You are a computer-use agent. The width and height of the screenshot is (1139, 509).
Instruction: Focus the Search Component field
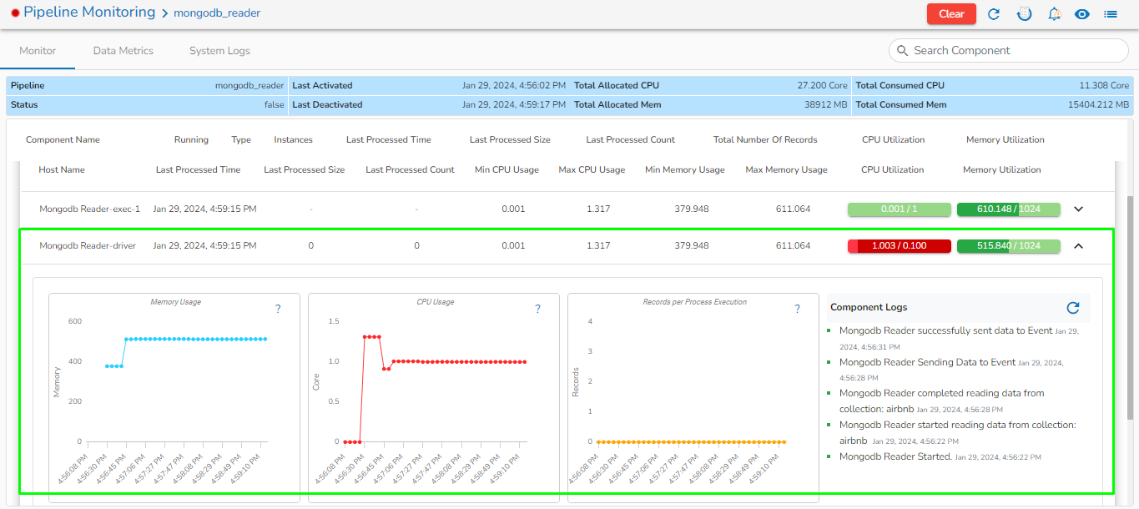1010,51
